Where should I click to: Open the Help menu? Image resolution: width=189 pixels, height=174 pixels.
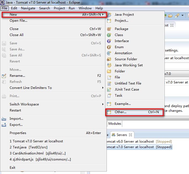click(99, 8)
